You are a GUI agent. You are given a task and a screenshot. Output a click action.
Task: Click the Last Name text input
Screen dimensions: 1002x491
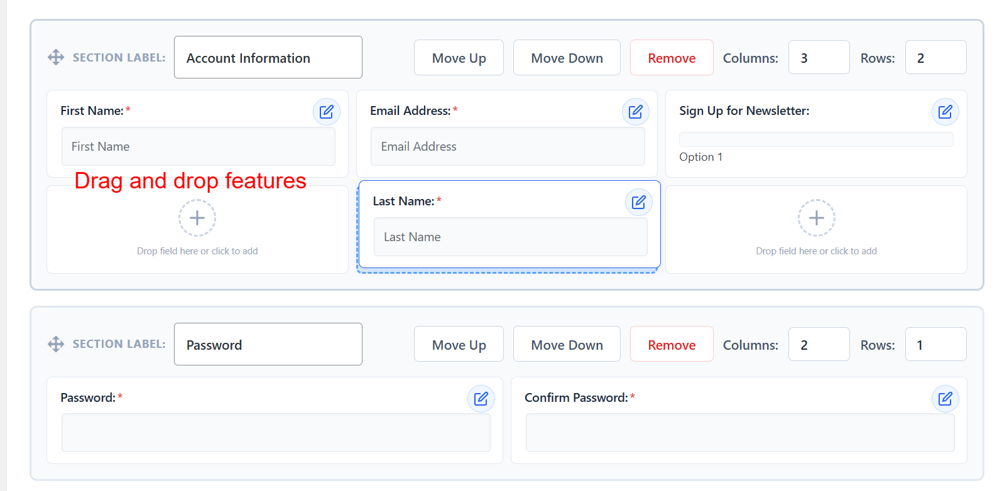511,237
